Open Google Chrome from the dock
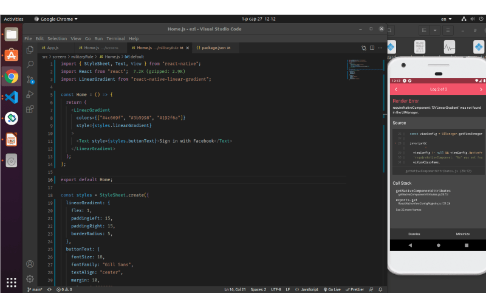Image resolution: width=486 pixels, height=293 pixels. (x=12, y=76)
